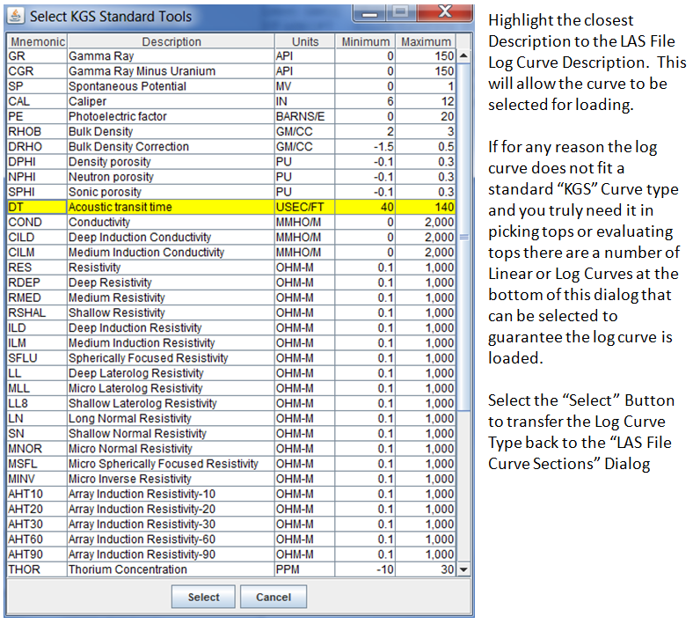
Task: Select the Micro Normal Resistivity row
Action: 231,449
